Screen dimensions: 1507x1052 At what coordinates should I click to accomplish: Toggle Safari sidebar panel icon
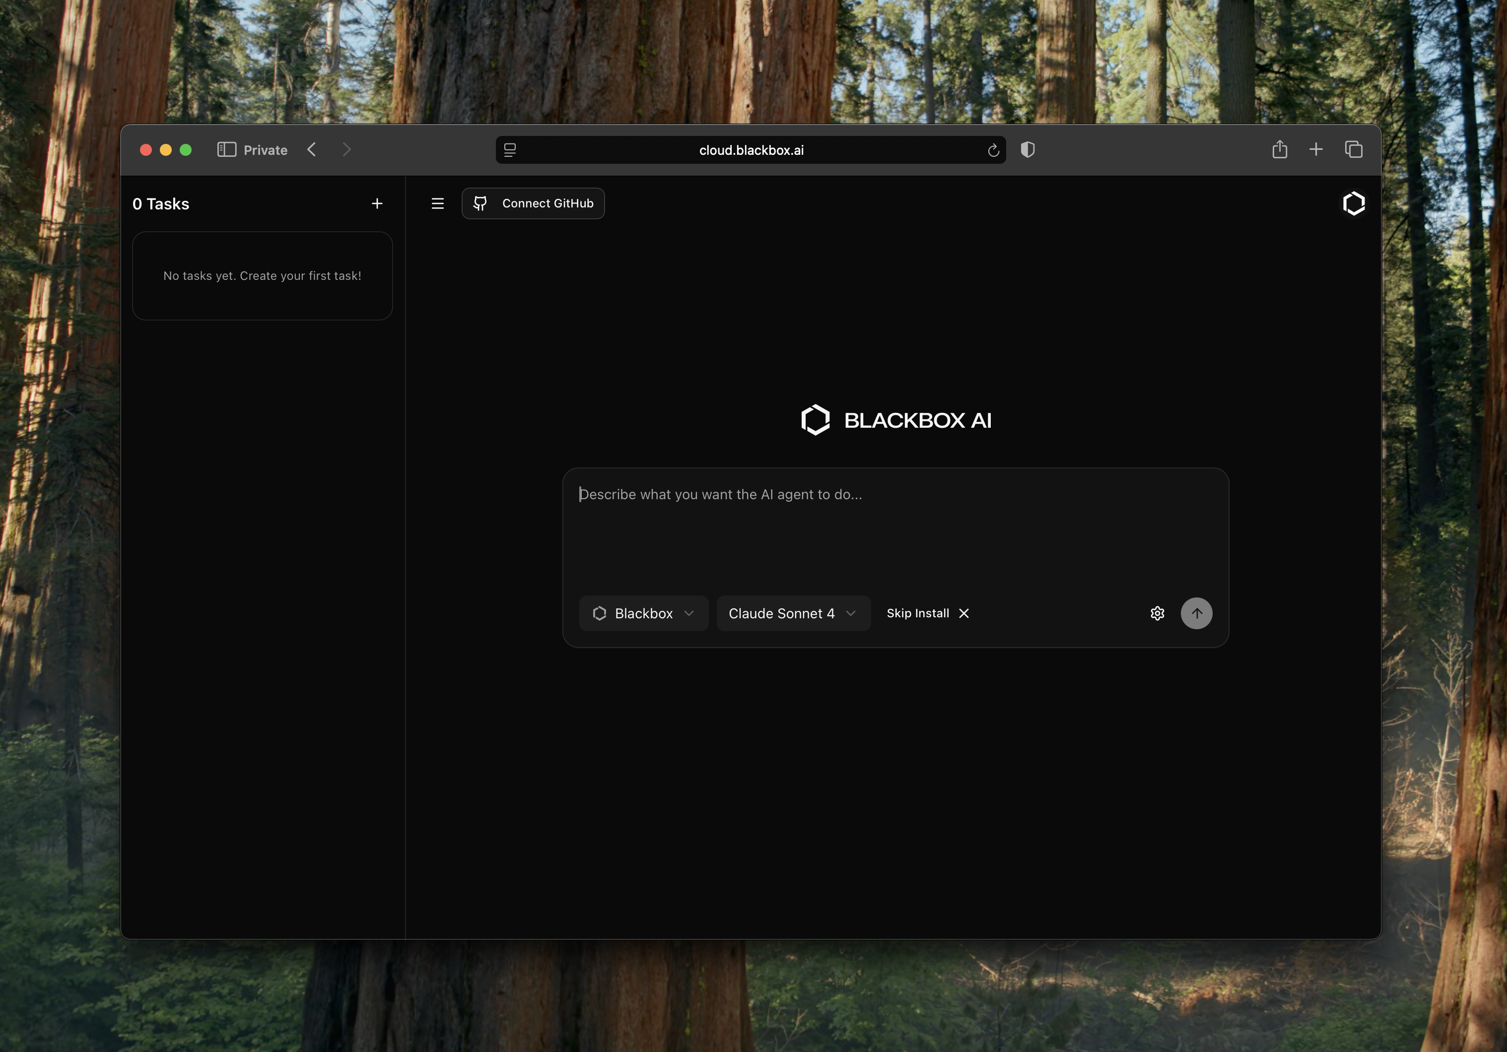pyautogui.click(x=226, y=150)
